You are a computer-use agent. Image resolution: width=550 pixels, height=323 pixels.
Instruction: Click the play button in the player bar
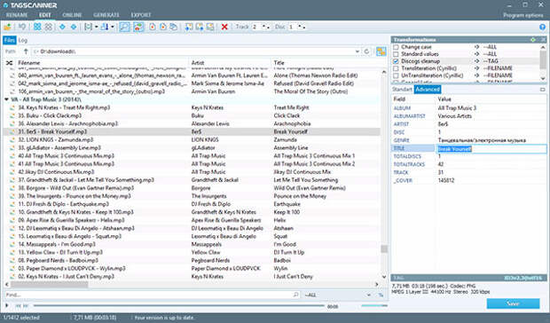point(7,306)
